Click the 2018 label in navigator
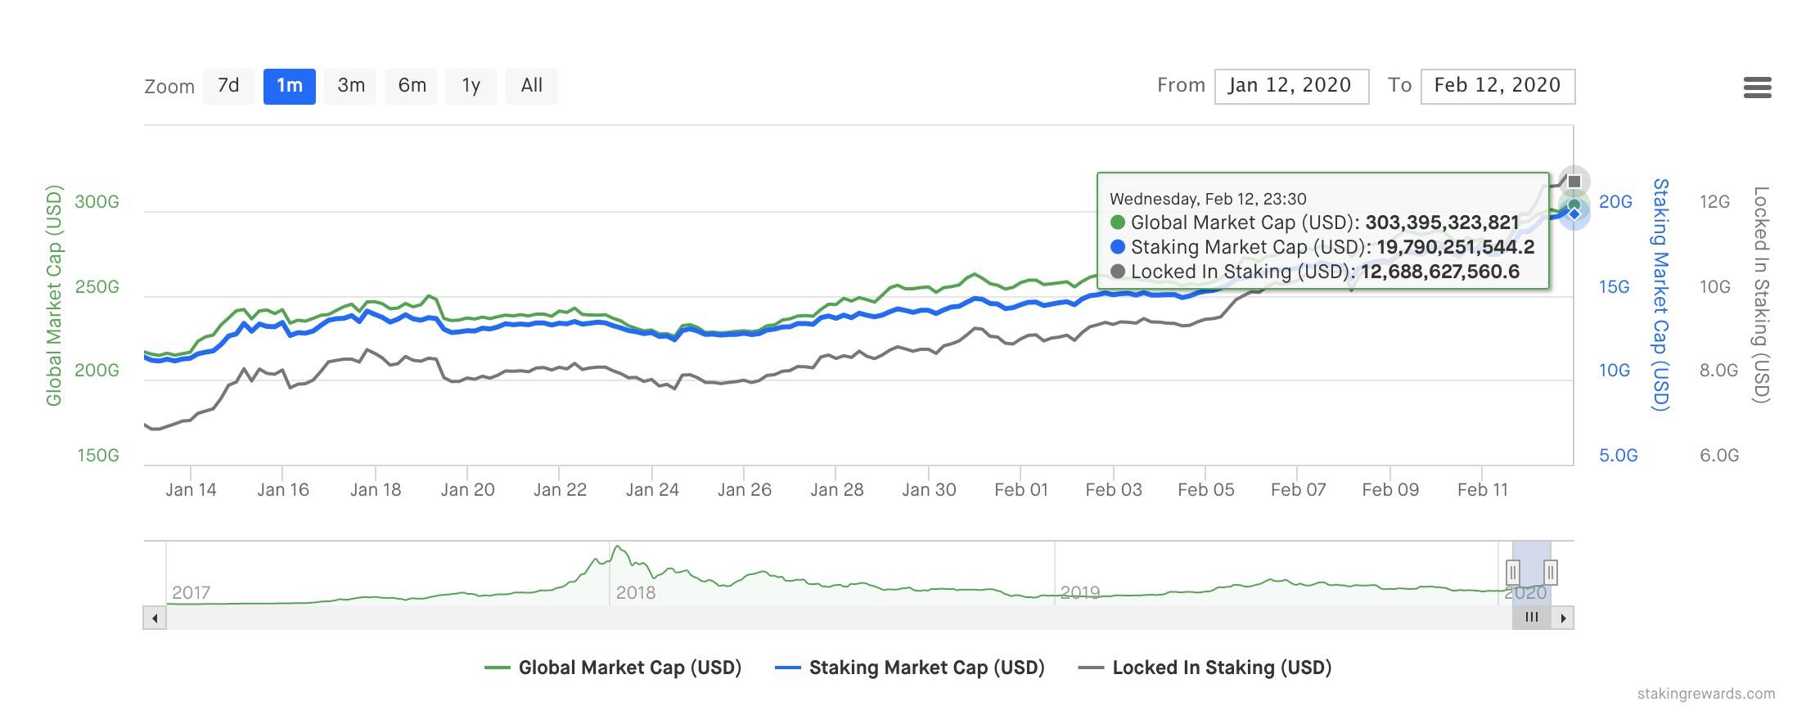This screenshot has height=715, width=1815. click(636, 592)
